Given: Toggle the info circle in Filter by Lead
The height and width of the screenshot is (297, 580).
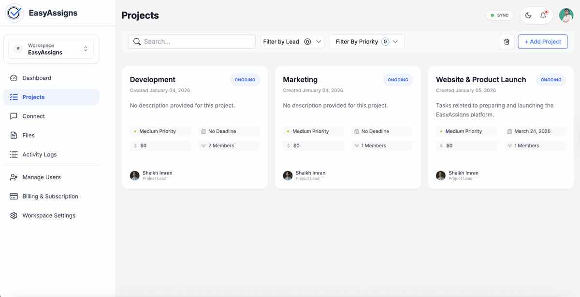Looking at the screenshot, I should (x=307, y=42).
